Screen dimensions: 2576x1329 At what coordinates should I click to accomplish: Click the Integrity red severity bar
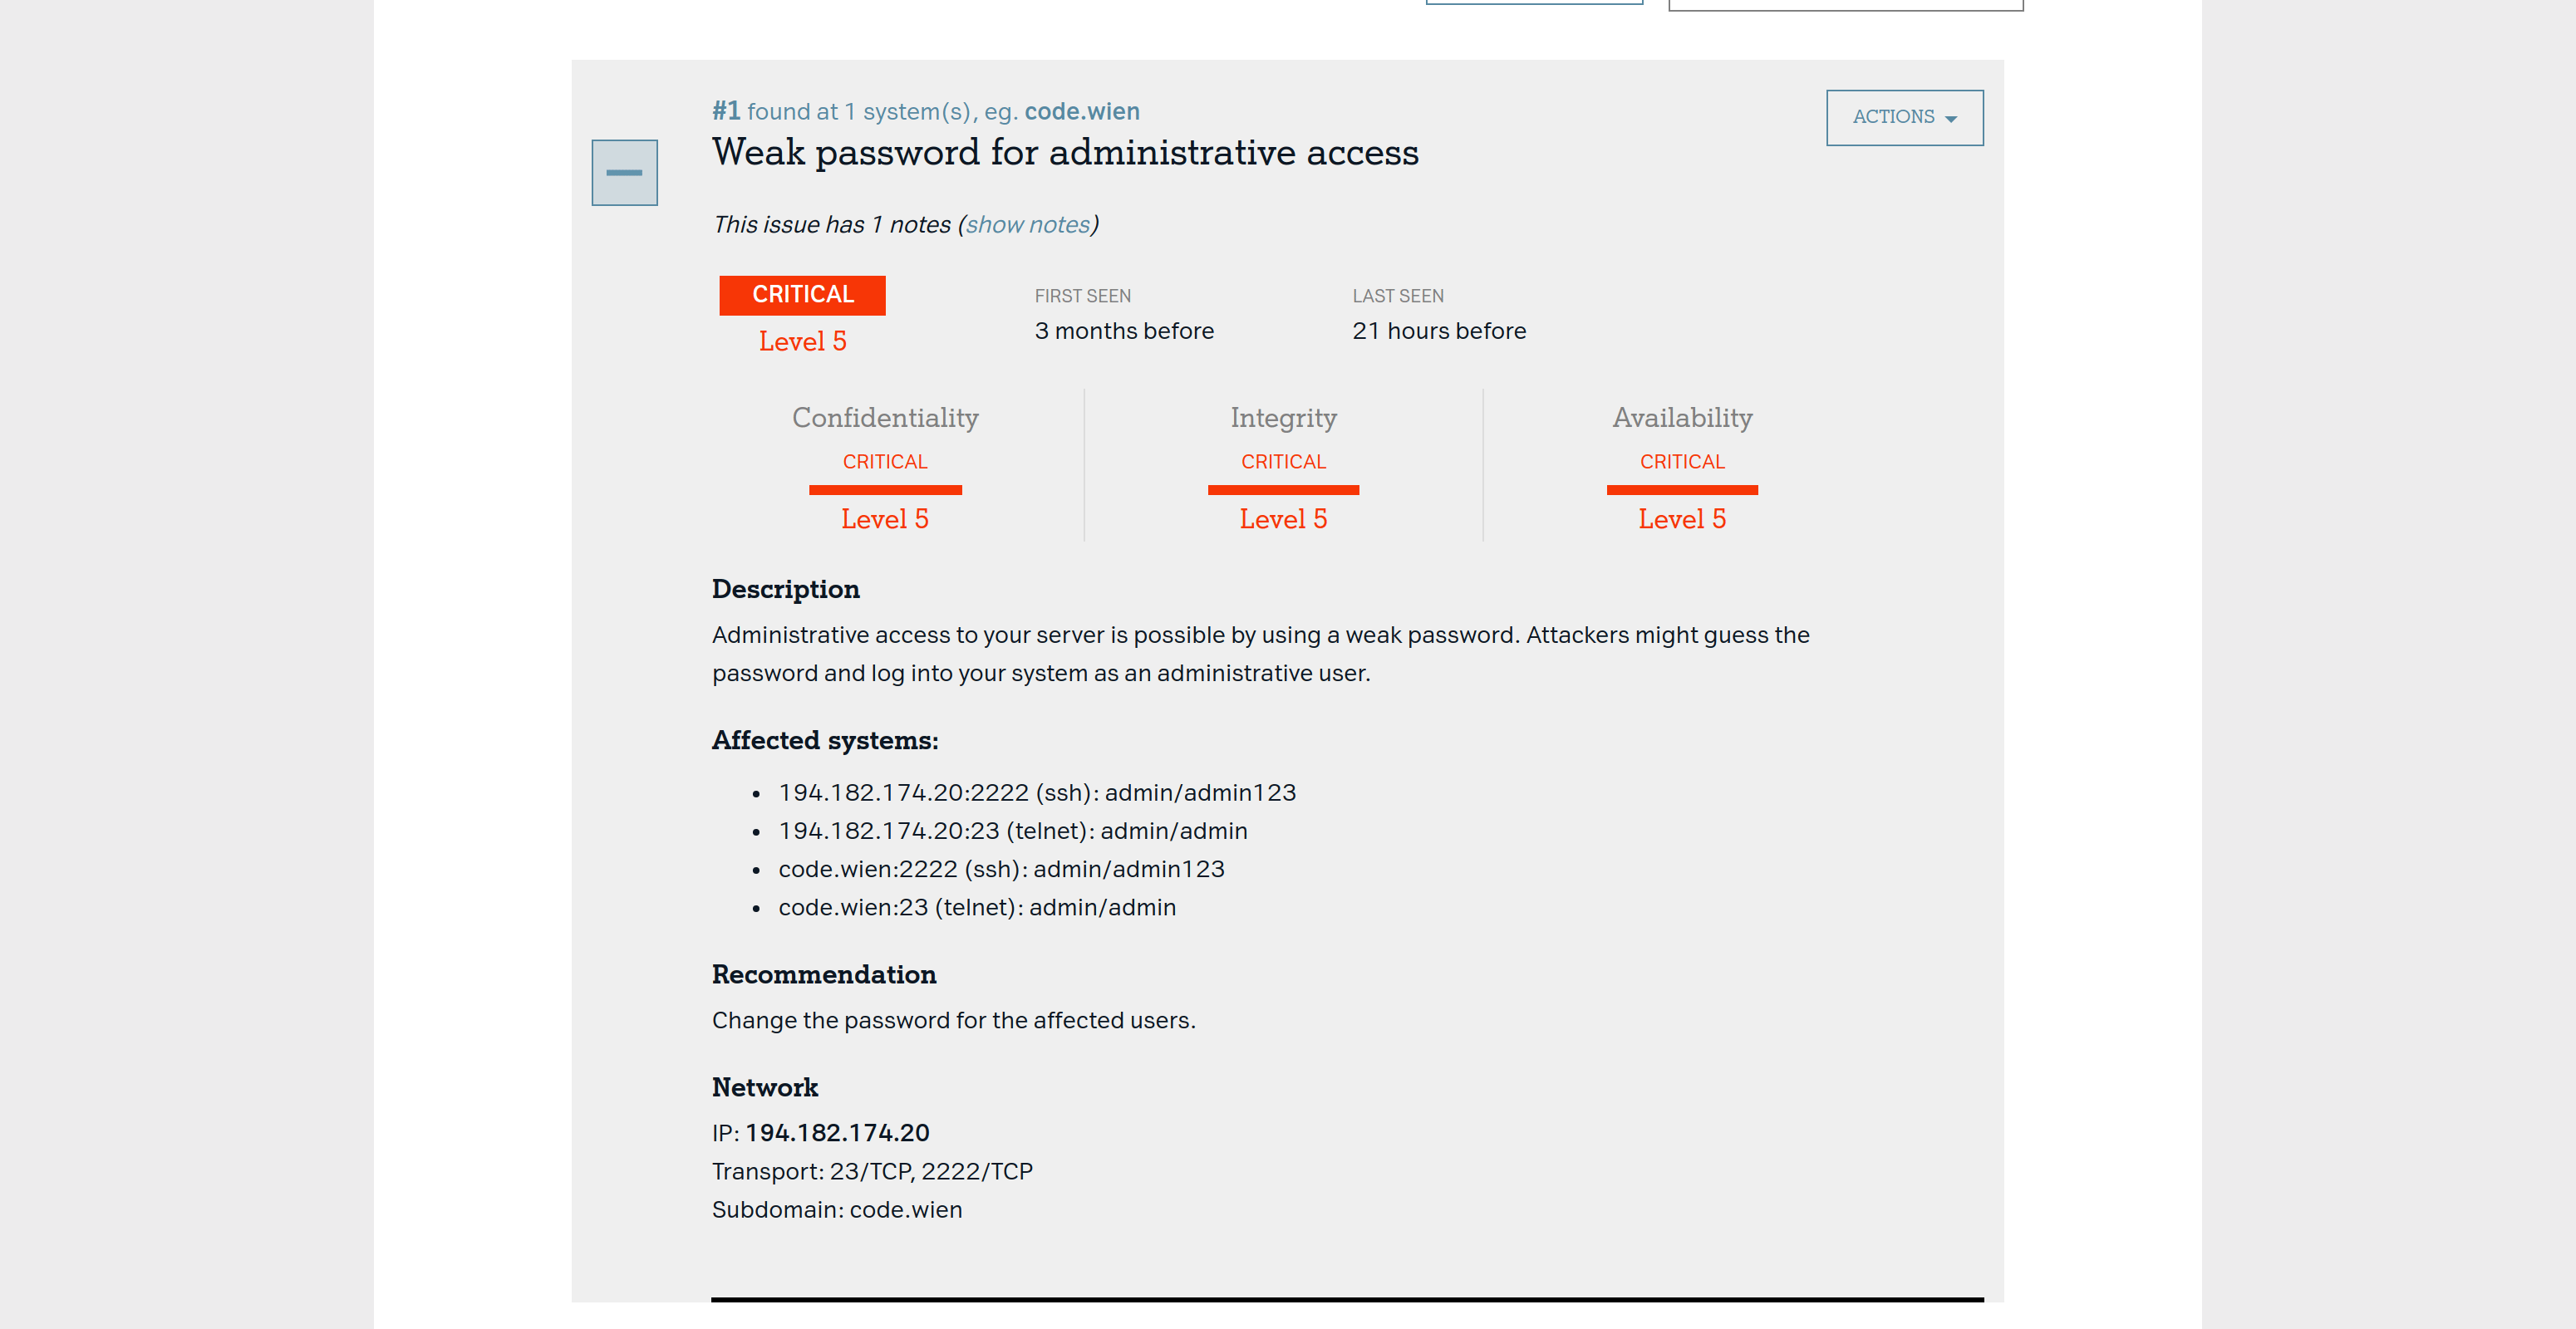pyautogui.click(x=1283, y=489)
